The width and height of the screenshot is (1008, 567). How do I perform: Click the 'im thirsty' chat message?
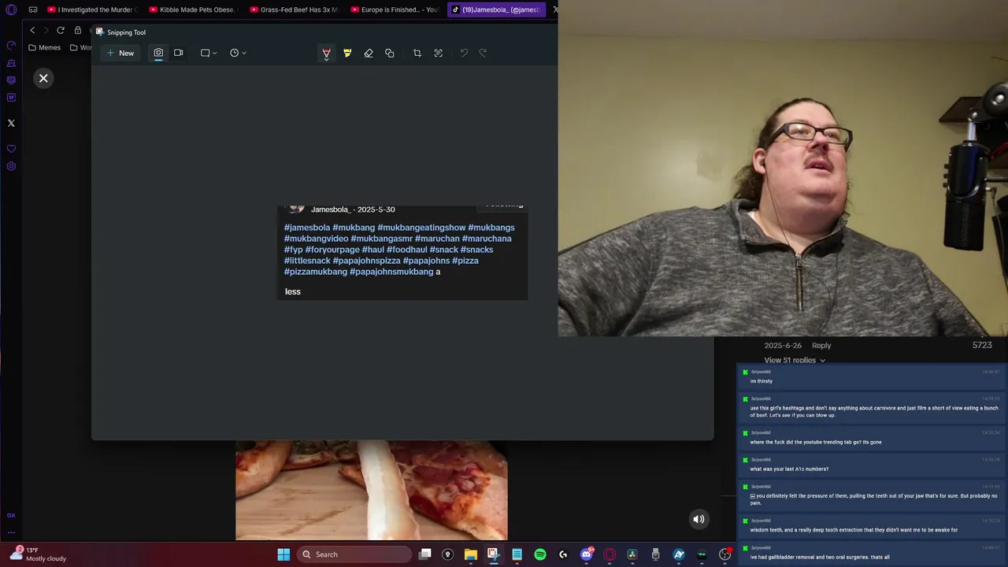(872, 377)
